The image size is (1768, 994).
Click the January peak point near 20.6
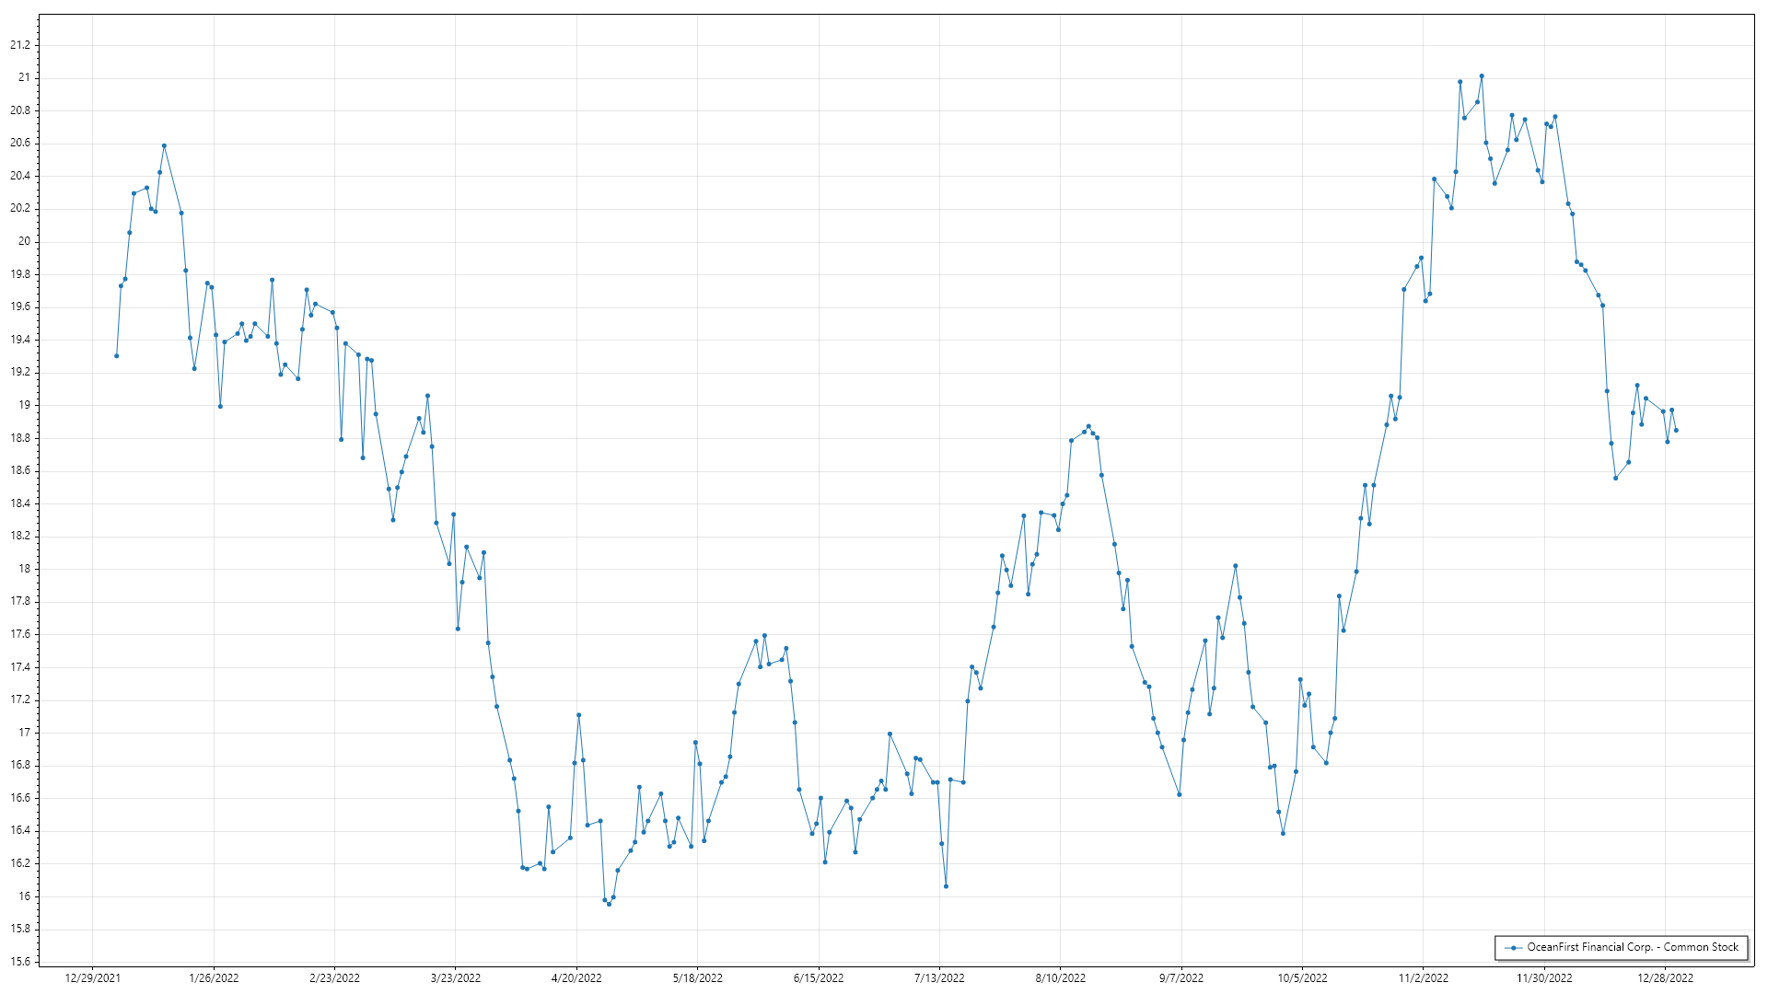point(164,145)
